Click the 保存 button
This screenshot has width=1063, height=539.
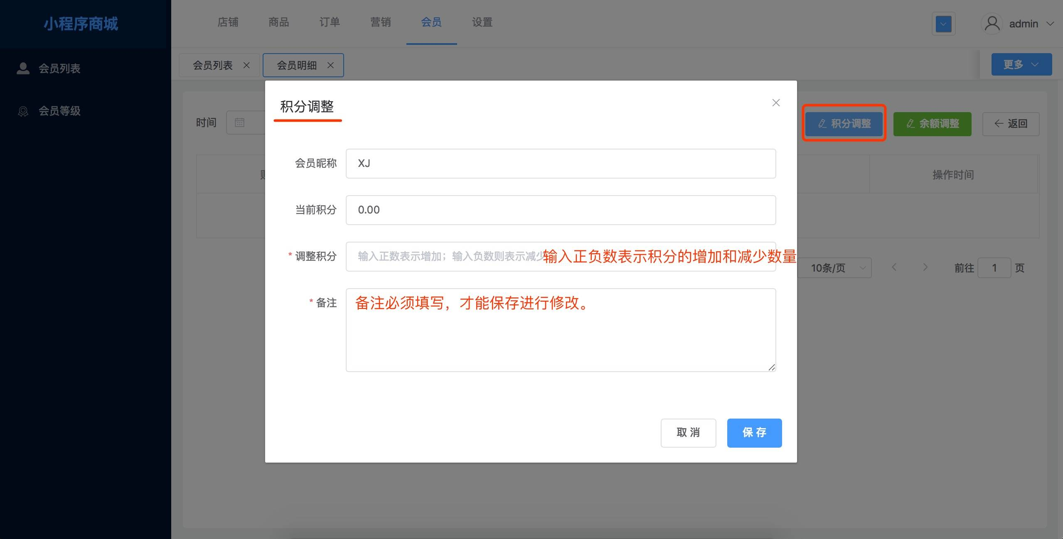click(x=754, y=433)
